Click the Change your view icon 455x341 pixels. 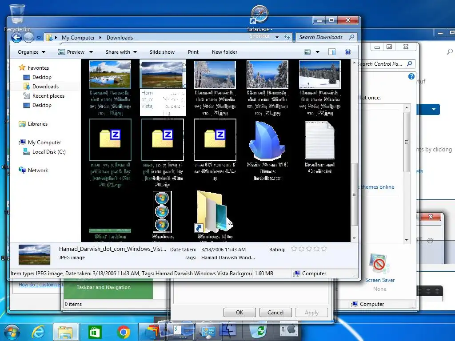[307, 52]
